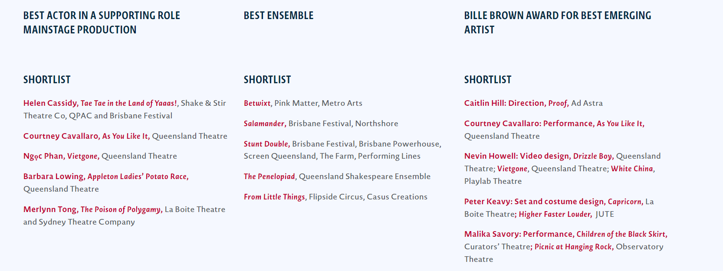The width and height of the screenshot is (723, 271).
Task: Open the Betwixt ensemble link
Action: tap(257, 103)
